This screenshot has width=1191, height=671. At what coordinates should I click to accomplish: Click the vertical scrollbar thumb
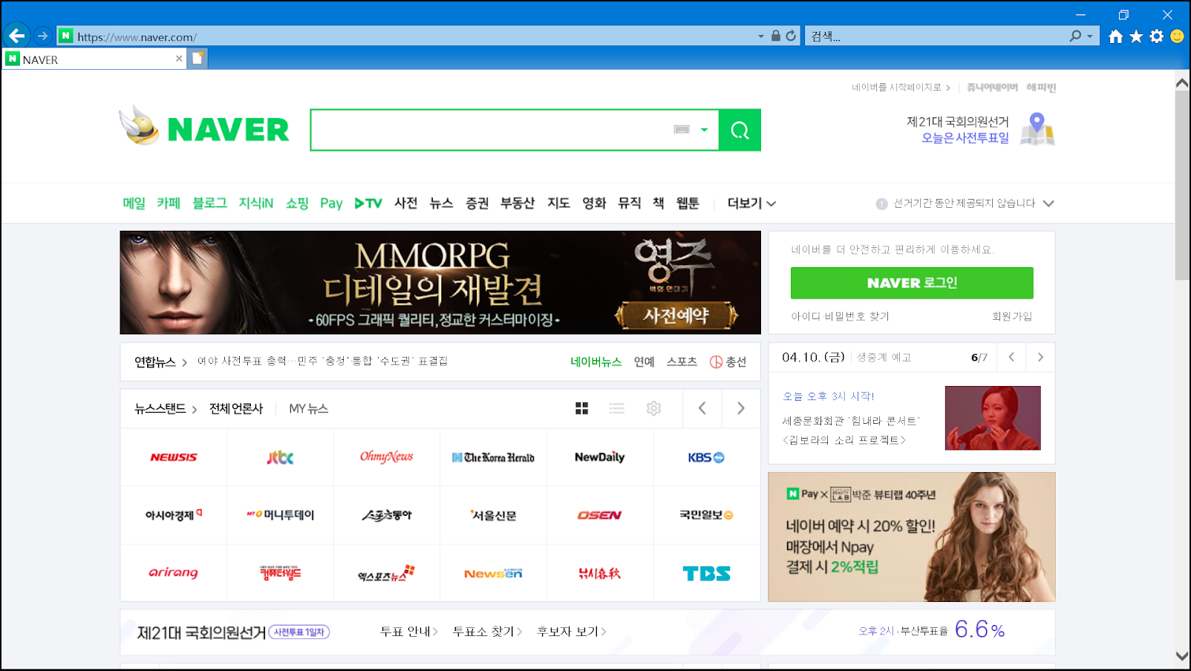(x=1182, y=186)
